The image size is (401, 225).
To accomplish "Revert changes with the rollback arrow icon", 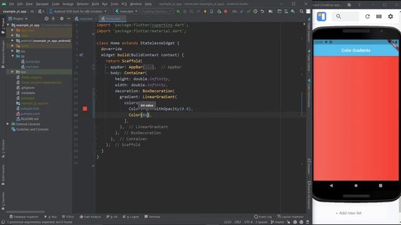I will click(262, 11).
